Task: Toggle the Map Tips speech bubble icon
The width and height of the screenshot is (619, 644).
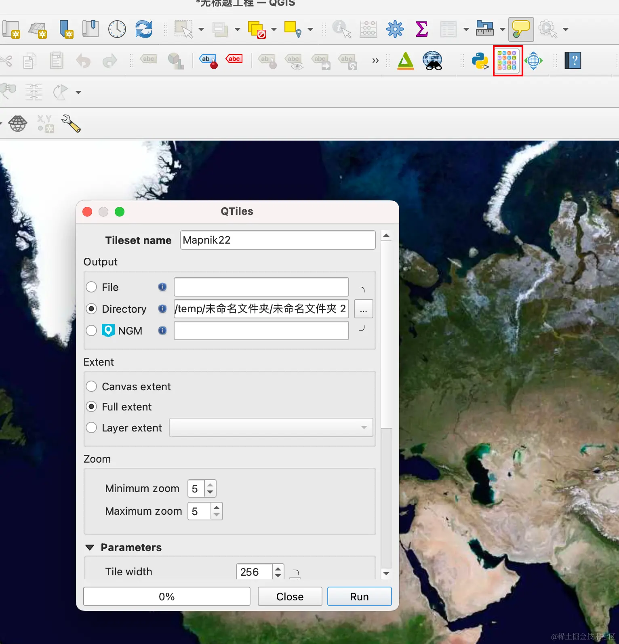Action: (521, 29)
